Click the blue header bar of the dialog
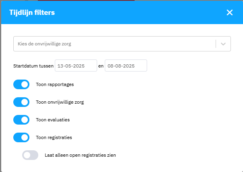This screenshot has height=172, width=243. [x=122, y=12]
